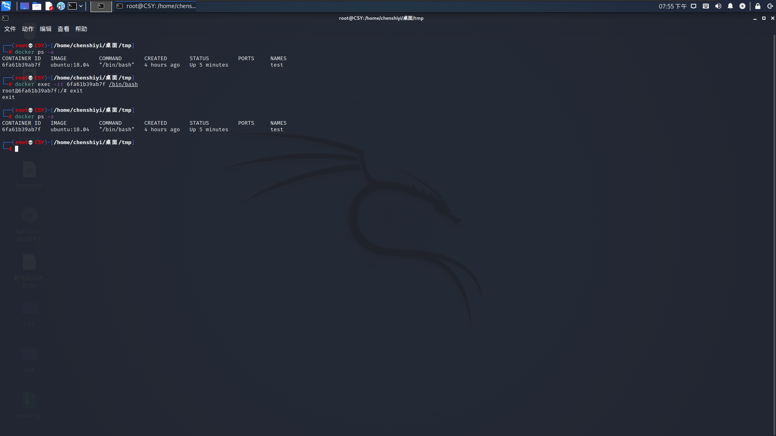This screenshot has width=776, height=436.
Task: Expand the terminal launcher dropdown arrow
Action: [81, 6]
